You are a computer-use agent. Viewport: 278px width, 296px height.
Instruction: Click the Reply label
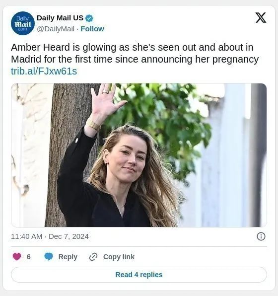[x=68, y=257]
